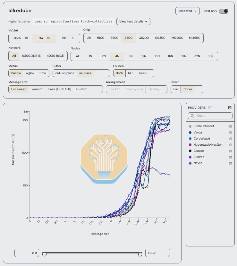Select NVLink Off option
Viewport: 237px width, 266px height.
tap(68, 38)
